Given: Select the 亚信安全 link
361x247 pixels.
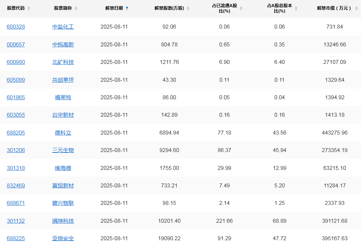Looking at the screenshot, I should click(x=63, y=238).
